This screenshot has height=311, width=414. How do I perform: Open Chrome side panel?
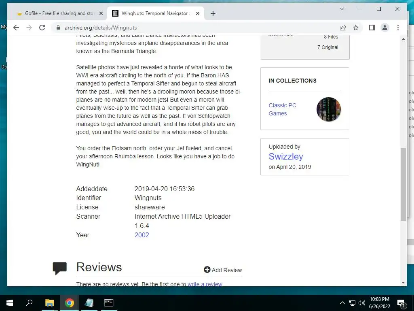pos(372,28)
